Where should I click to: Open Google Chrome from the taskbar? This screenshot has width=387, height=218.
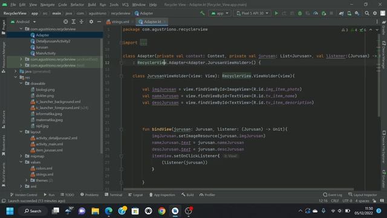point(162,211)
